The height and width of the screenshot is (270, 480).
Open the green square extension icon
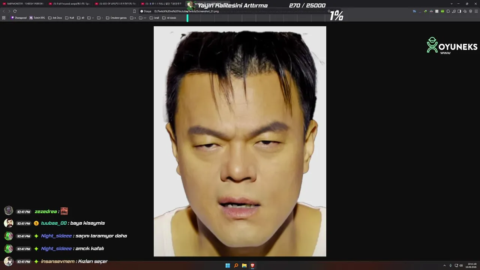tap(442, 11)
